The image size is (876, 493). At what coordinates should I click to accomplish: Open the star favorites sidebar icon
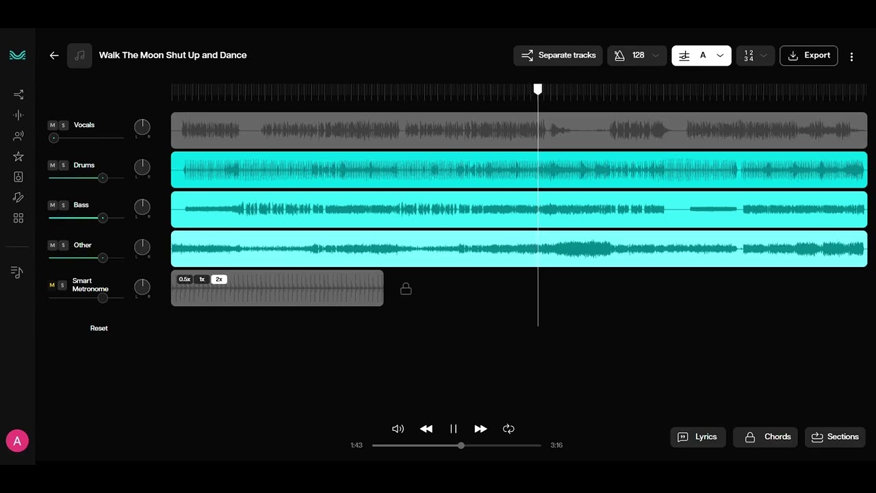18,157
